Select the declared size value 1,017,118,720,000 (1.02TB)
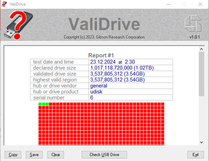The image size is (209, 161). tap(122, 68)
